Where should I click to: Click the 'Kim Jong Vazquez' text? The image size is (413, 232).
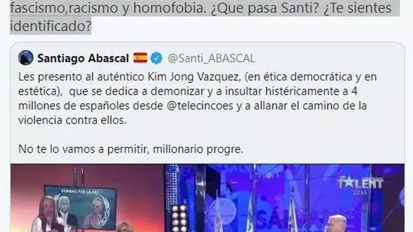tap(194, 77)
